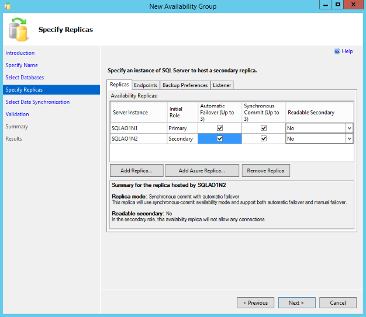Click the Primary role cell
The width and height of the screenshot is (366, 317).
point(182,128)
